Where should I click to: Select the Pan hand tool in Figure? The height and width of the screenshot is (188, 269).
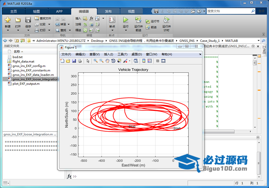[107, 61]
